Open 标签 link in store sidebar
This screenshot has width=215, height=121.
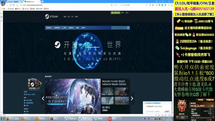click(x=27, y=105)
